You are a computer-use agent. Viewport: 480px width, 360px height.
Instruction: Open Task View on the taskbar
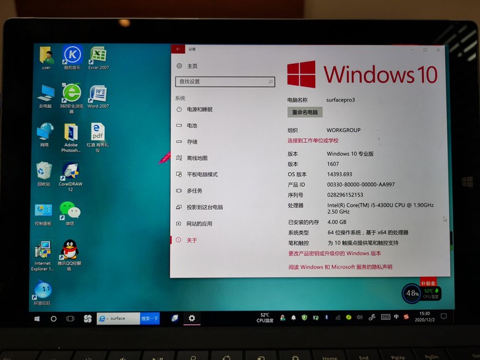[x=70, y=318]
